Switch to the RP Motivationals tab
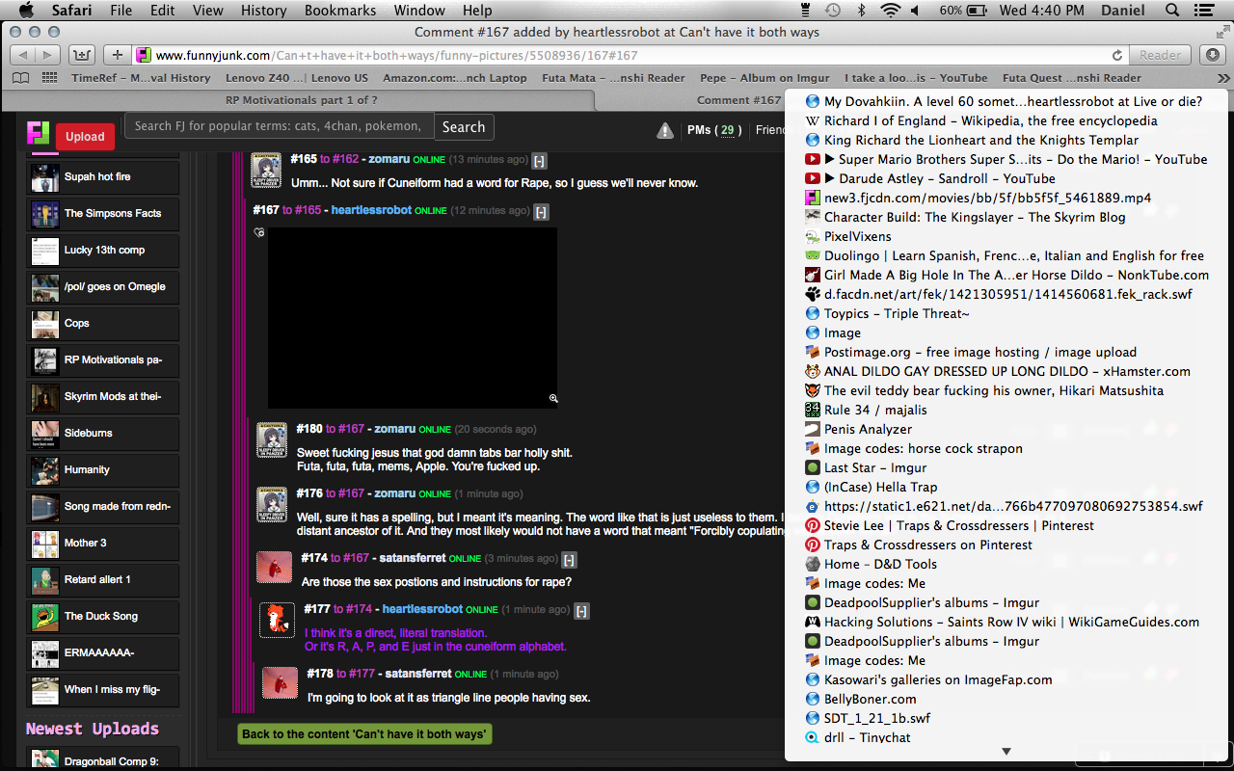The image size is (1234, 771). 301,99
